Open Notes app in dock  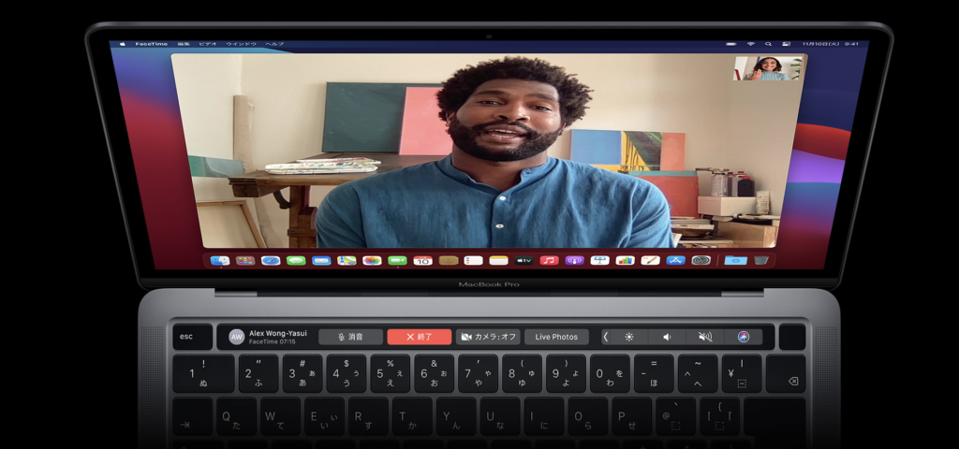(499, 260)
